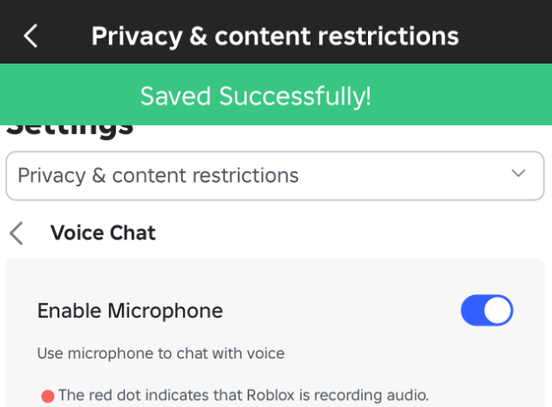Viewport: 552px width, 407px height.
Task: Tap the header title Privacy & content restrictions
Action: (275, 36)
